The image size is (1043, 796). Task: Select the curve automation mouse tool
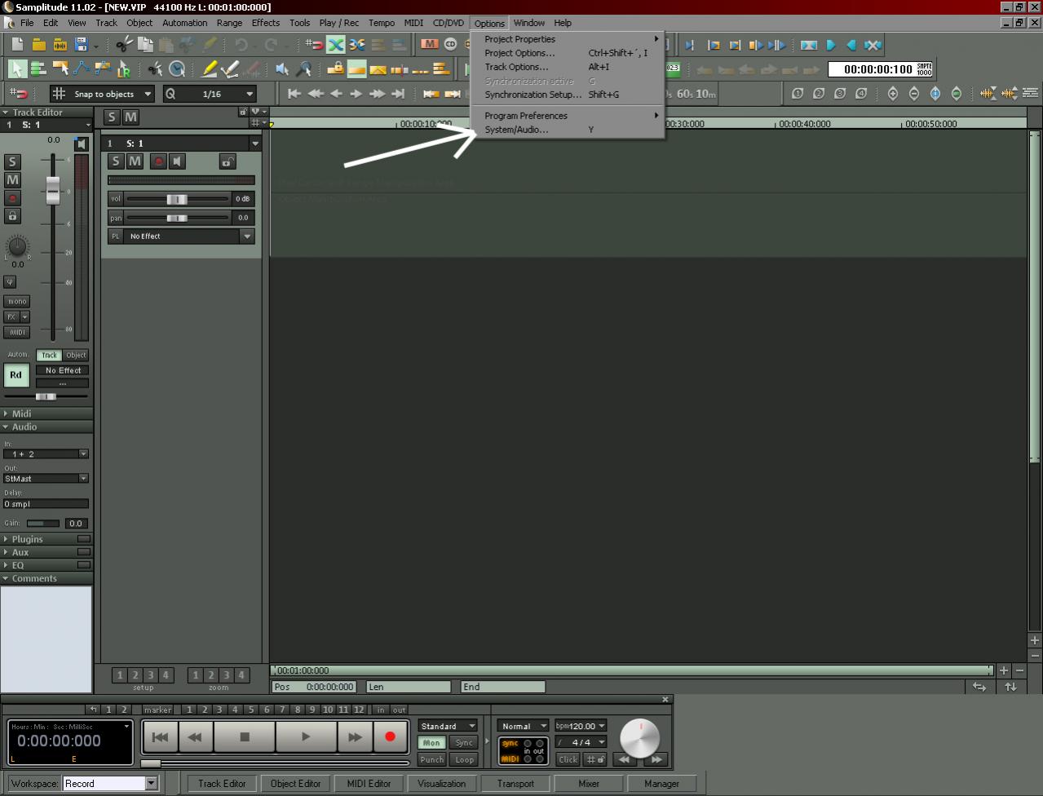tap(82, 69)
